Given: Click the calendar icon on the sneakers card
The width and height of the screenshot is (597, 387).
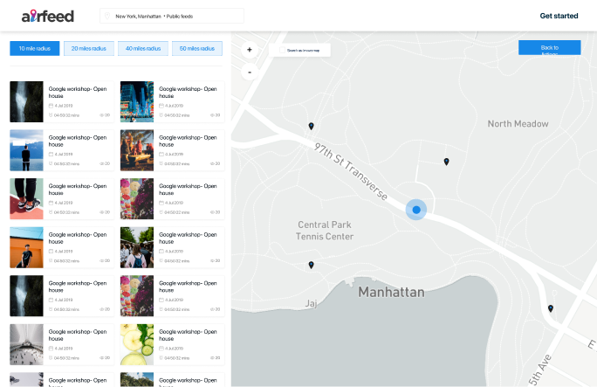Looking at the screenshot, I should [x=51, y=203].
